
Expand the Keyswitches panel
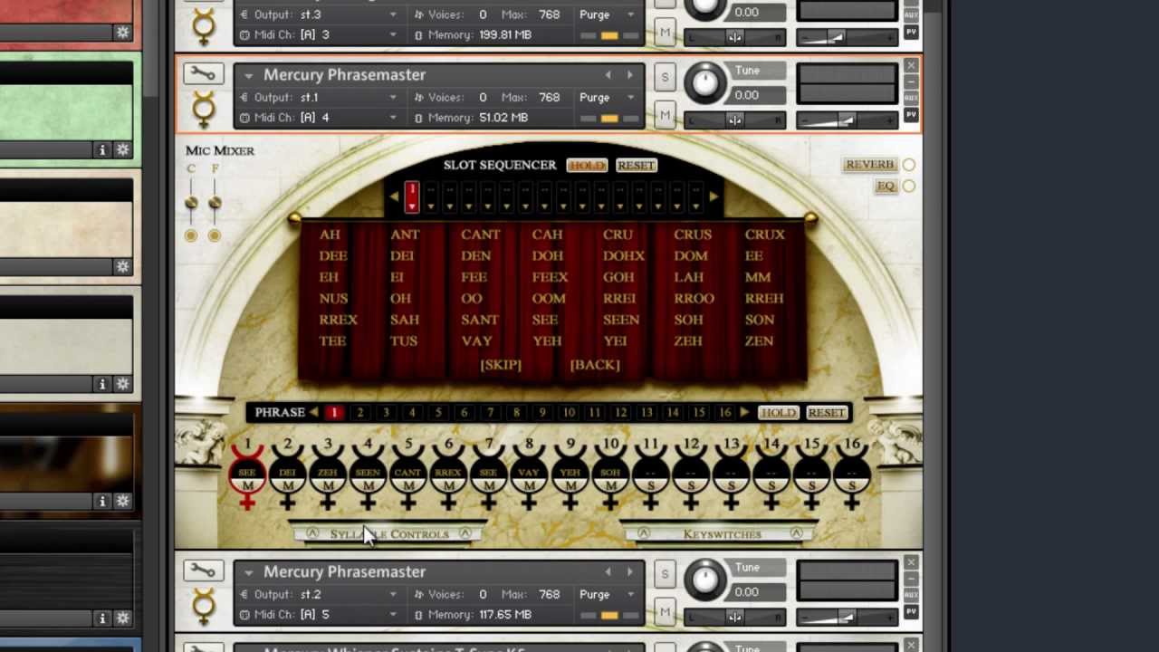[x=721, y=533]
